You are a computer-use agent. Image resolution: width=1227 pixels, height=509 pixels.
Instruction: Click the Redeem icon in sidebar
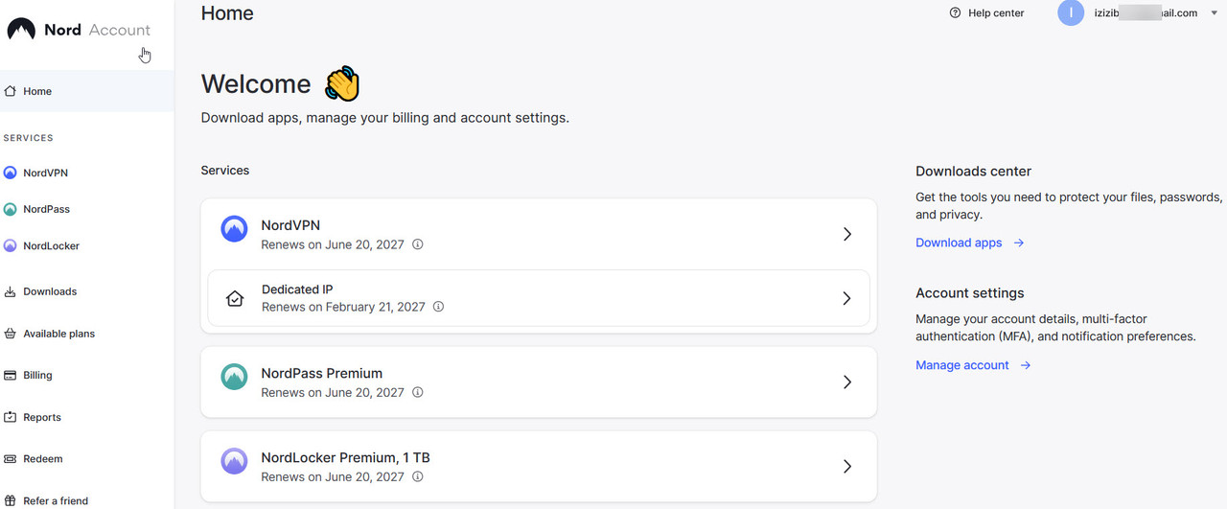(x=11, y=459)
